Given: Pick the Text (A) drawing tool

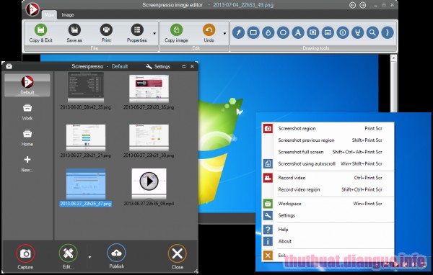Looking at the screenshot, I should pyautogui.click(x=298, y=32).
